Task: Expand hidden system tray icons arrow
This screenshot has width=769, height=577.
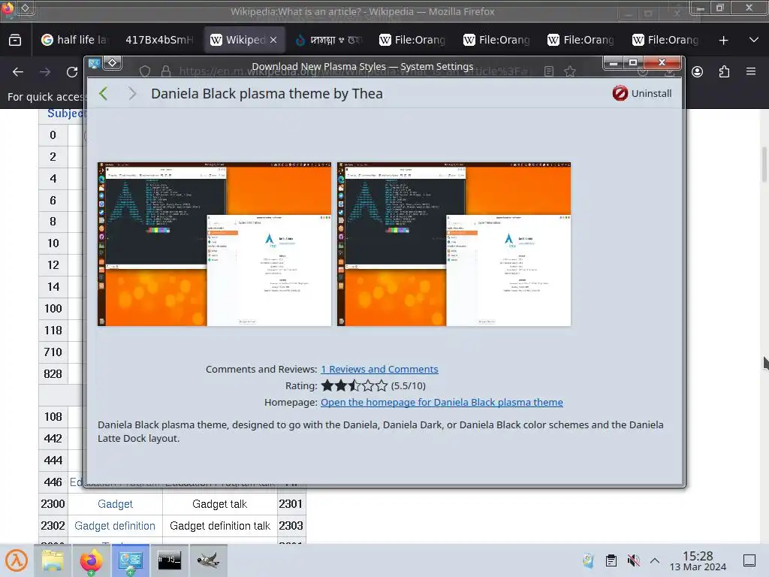Action: [655, 560]
